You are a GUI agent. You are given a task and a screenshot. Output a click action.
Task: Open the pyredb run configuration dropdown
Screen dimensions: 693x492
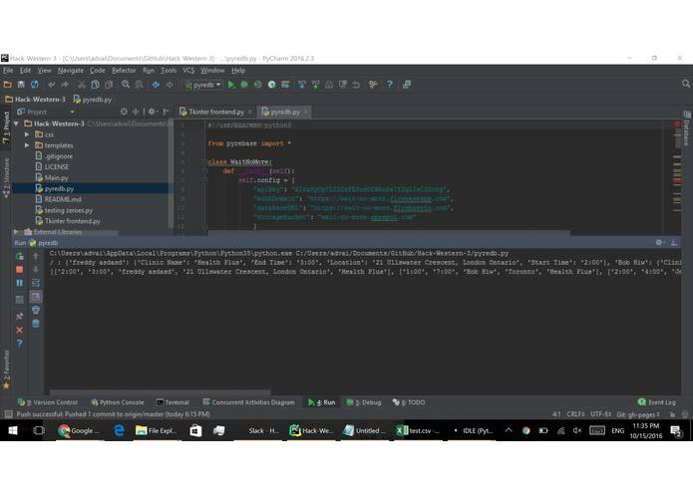coord(203,85)
